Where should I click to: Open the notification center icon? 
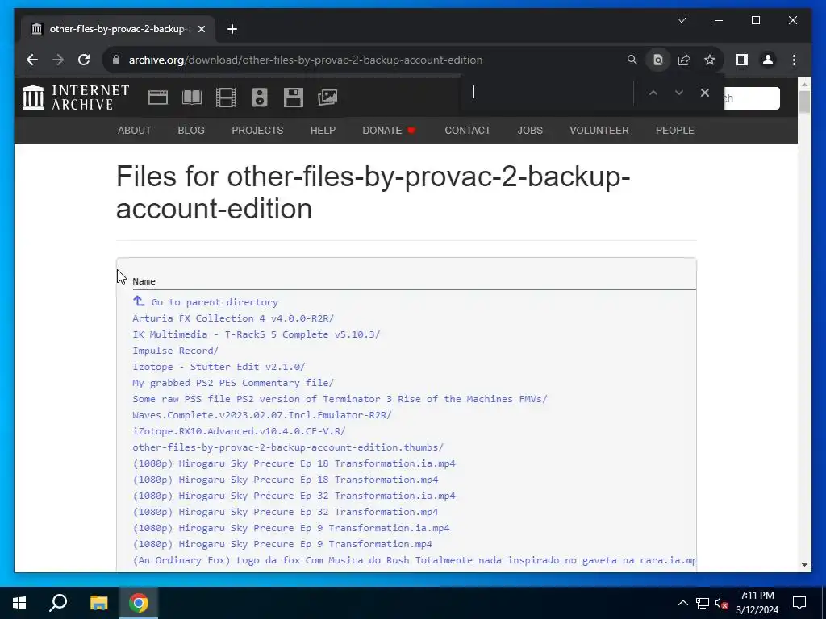799,603
